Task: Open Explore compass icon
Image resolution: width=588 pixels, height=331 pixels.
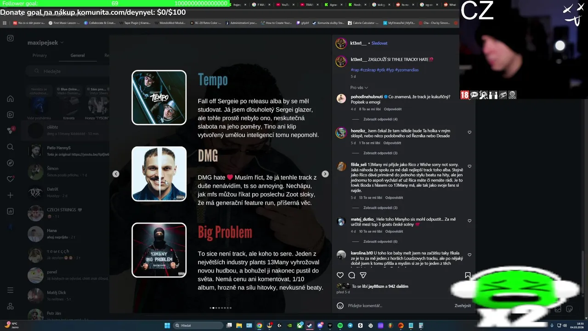Action: coord(10,163)
